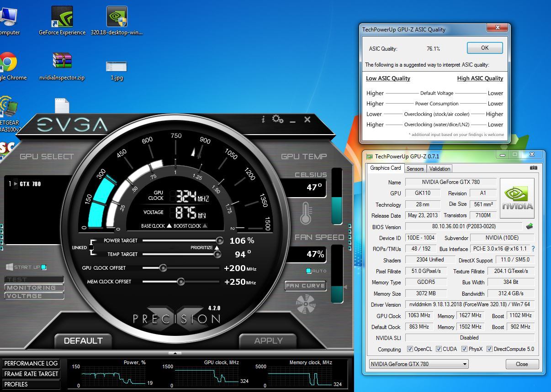Switch to the Validation tab
Viewport: 551px width, 392px height.
coord(440,169)
